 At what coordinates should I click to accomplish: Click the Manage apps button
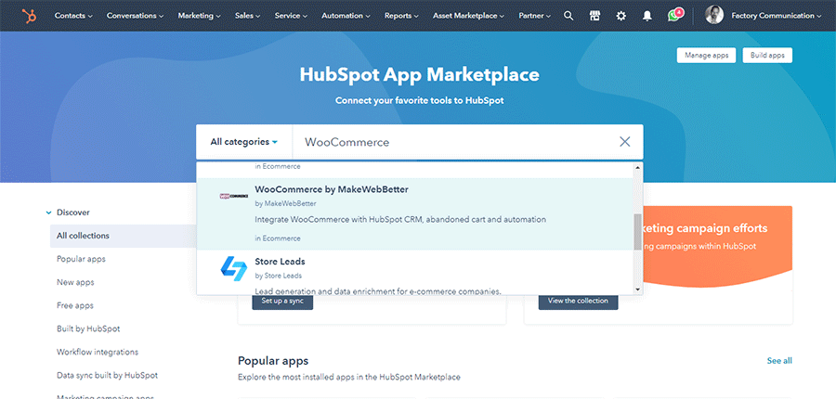pos(707,56)
